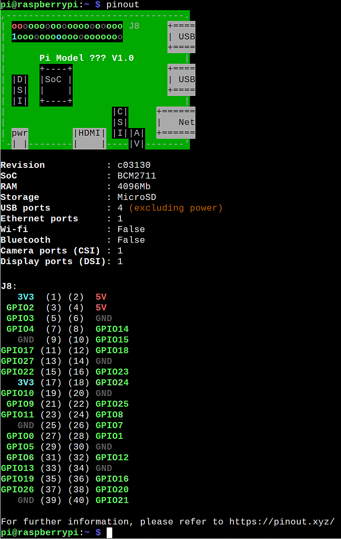Click GPIO5 at pin 29
The image size is (341, 539).
(x=20, y=447)
